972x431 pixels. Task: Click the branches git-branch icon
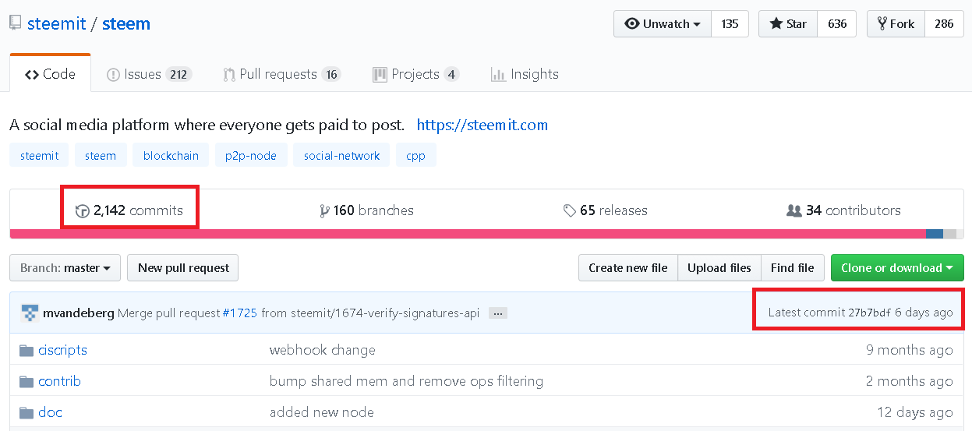point(324,211)
